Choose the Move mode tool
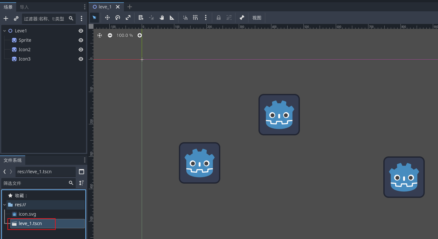 coord(107,17)
